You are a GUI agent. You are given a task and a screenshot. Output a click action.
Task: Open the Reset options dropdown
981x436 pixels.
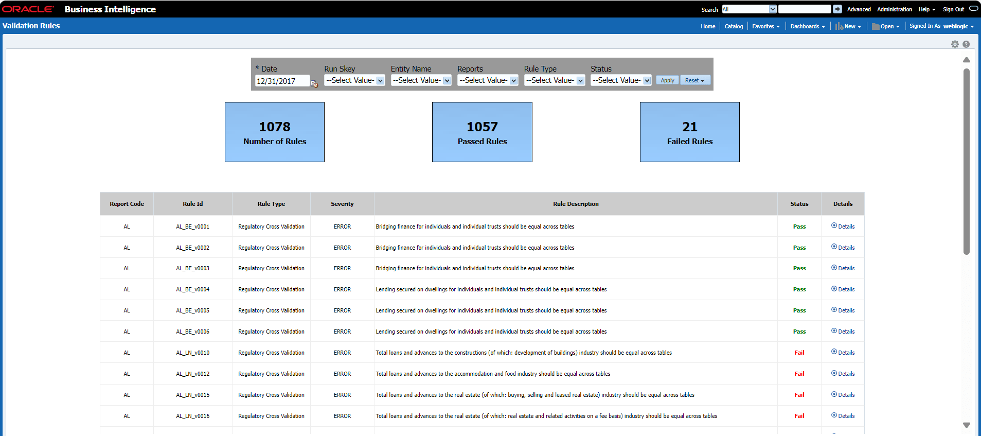[x=695, y=80]
